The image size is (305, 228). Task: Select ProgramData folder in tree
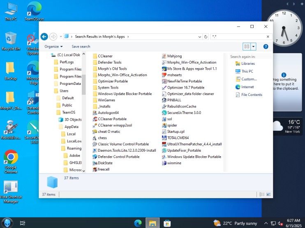tap(67, 84)
